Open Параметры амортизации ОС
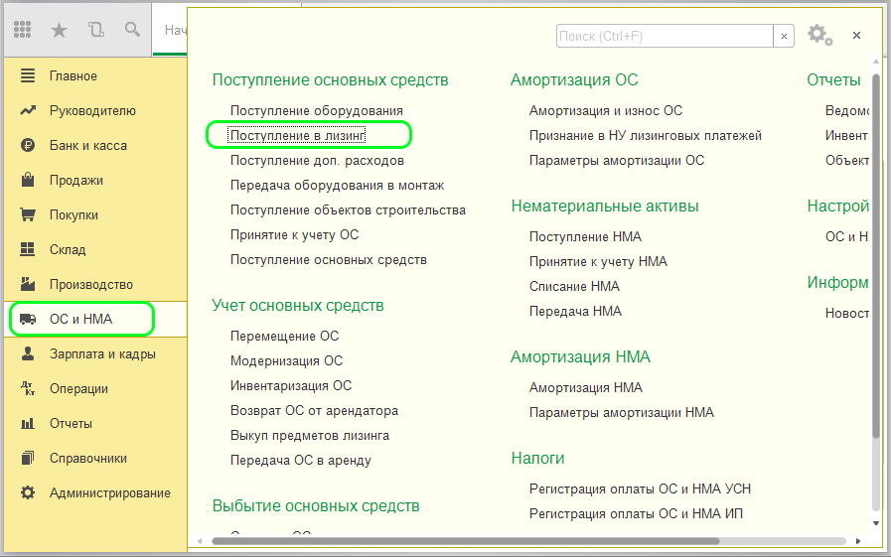The width and height of the screenshot is (891, 557). (x=617, y=161)
